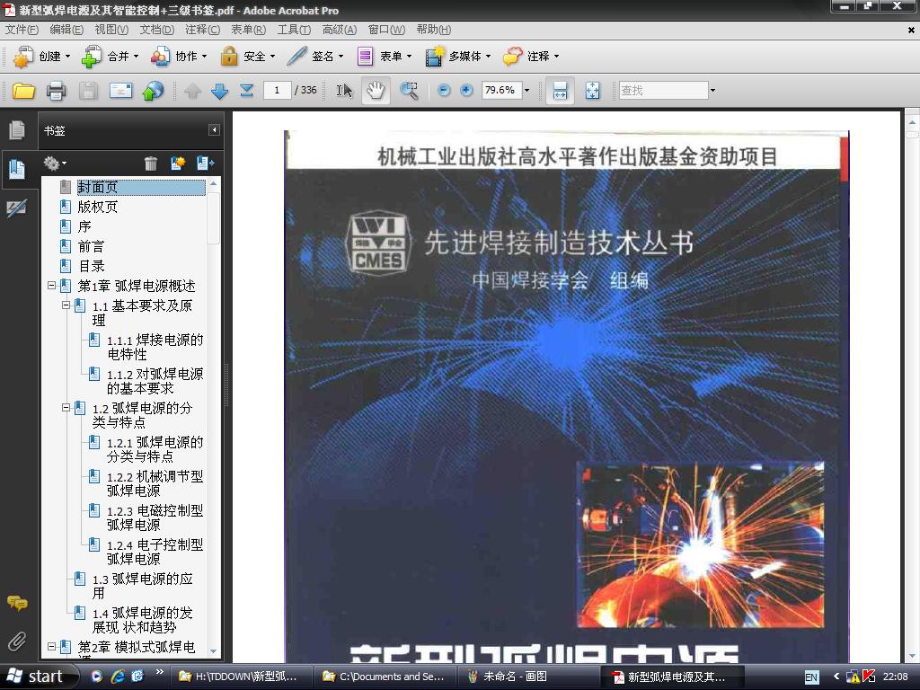This screenshot has height=690, width=920.
Task: Open the Find options dropdown arrow
Action: (712, 91)
